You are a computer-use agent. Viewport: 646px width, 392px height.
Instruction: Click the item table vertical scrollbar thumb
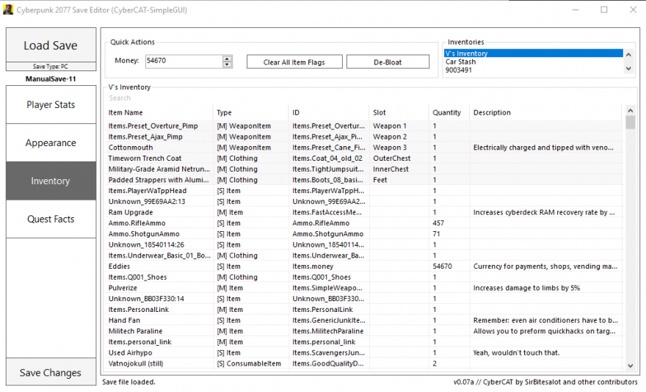[630, 123]
